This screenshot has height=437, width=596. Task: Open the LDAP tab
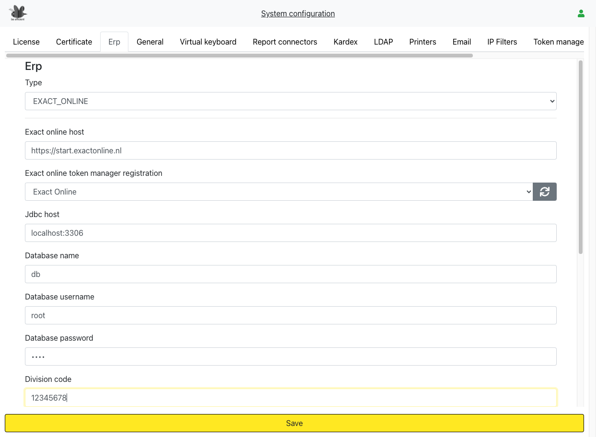pyautogui.click(x=383, y=42)
